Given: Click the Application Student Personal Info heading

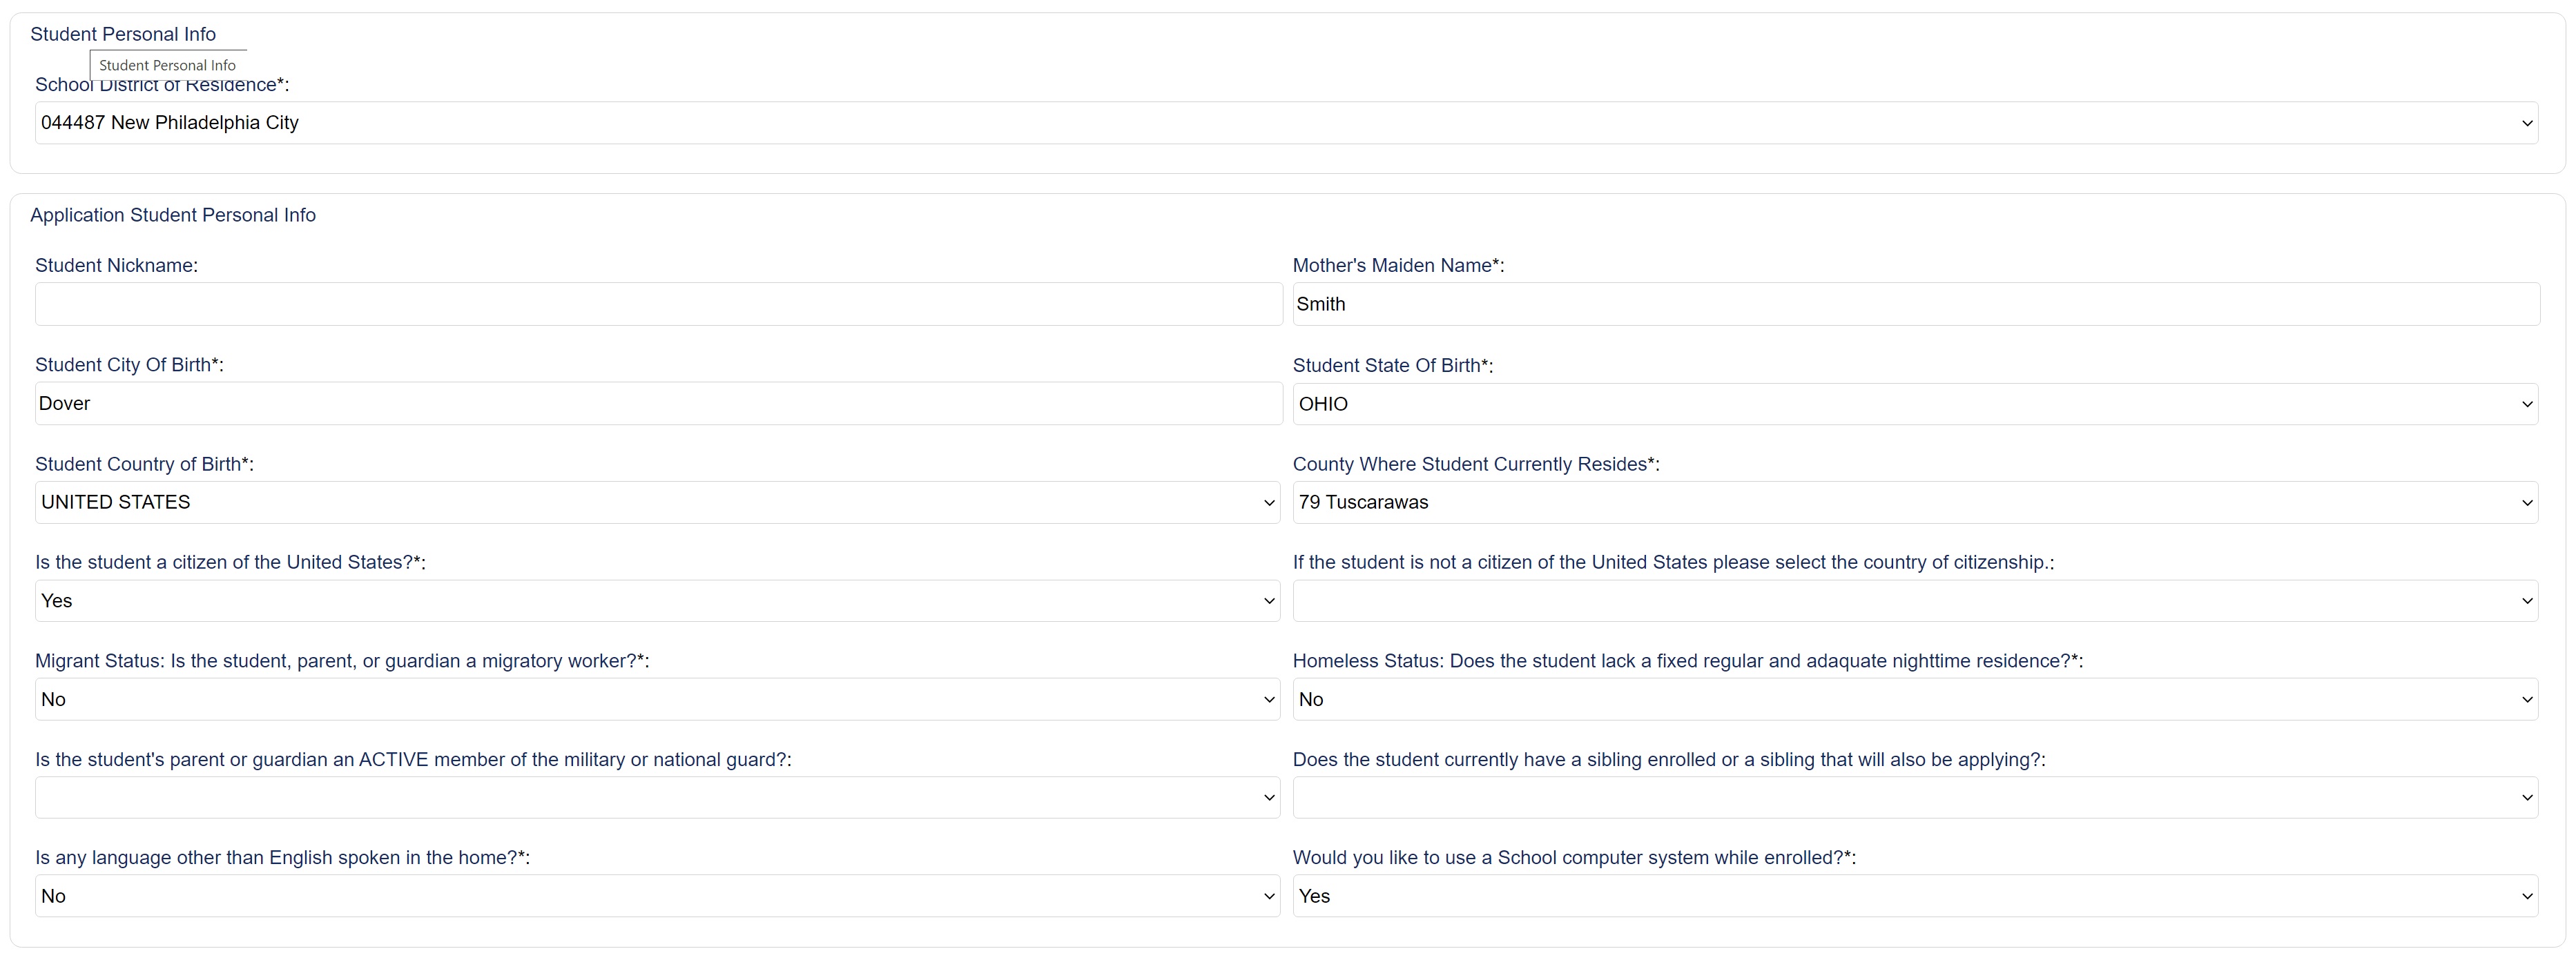Looking at the screenshot, I should [173, 215].
